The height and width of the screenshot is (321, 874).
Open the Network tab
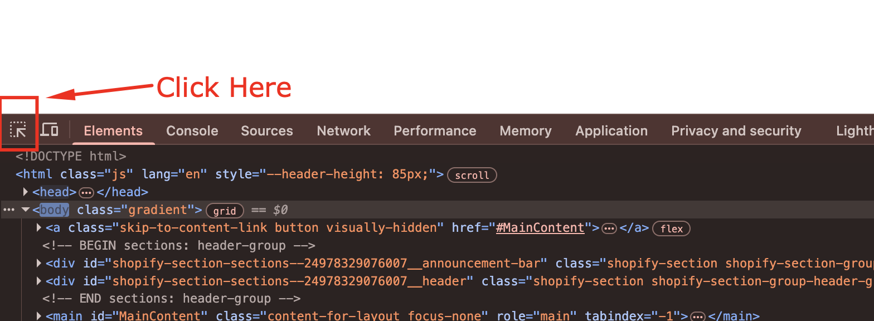343,131
